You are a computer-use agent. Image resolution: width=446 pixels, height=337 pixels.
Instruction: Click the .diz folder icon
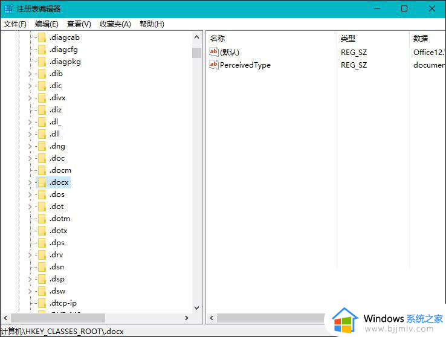[x=42, y=110]
